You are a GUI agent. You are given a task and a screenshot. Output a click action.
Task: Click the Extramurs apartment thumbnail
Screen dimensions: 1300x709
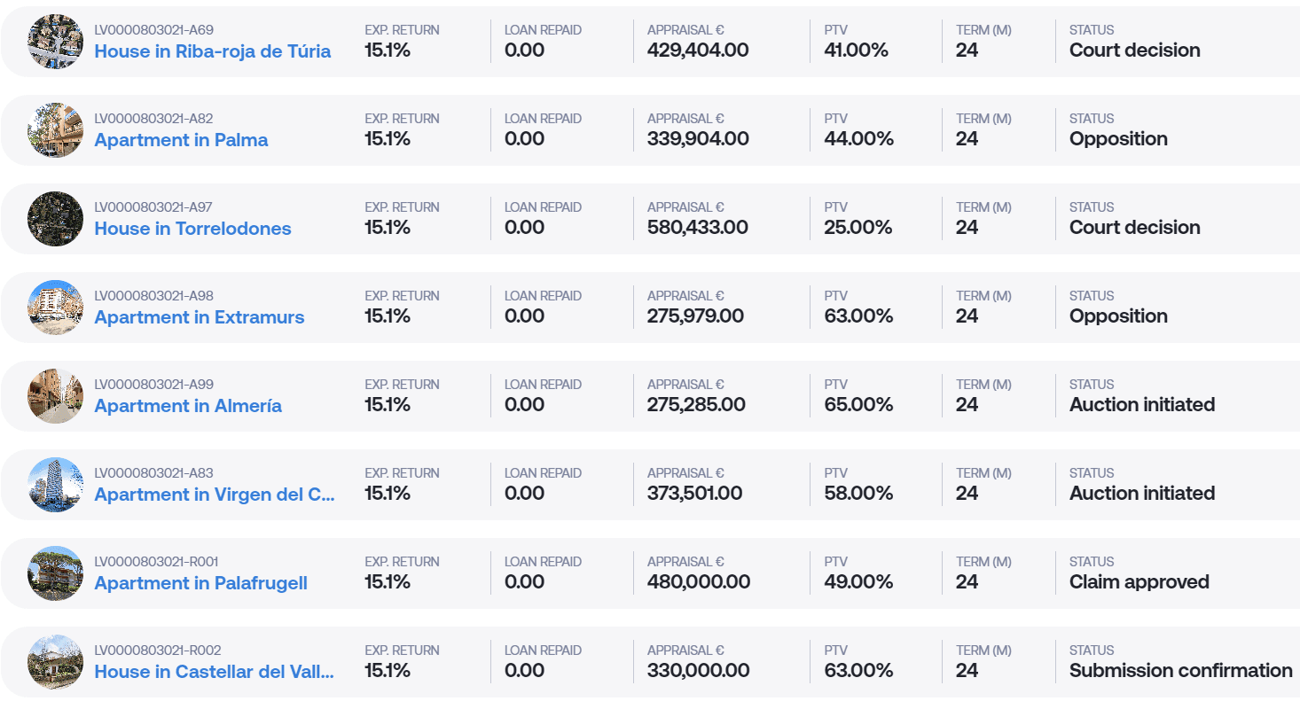[55, 308]
